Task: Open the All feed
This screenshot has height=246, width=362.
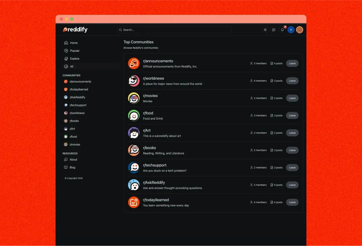Action: tap(69, 67)
